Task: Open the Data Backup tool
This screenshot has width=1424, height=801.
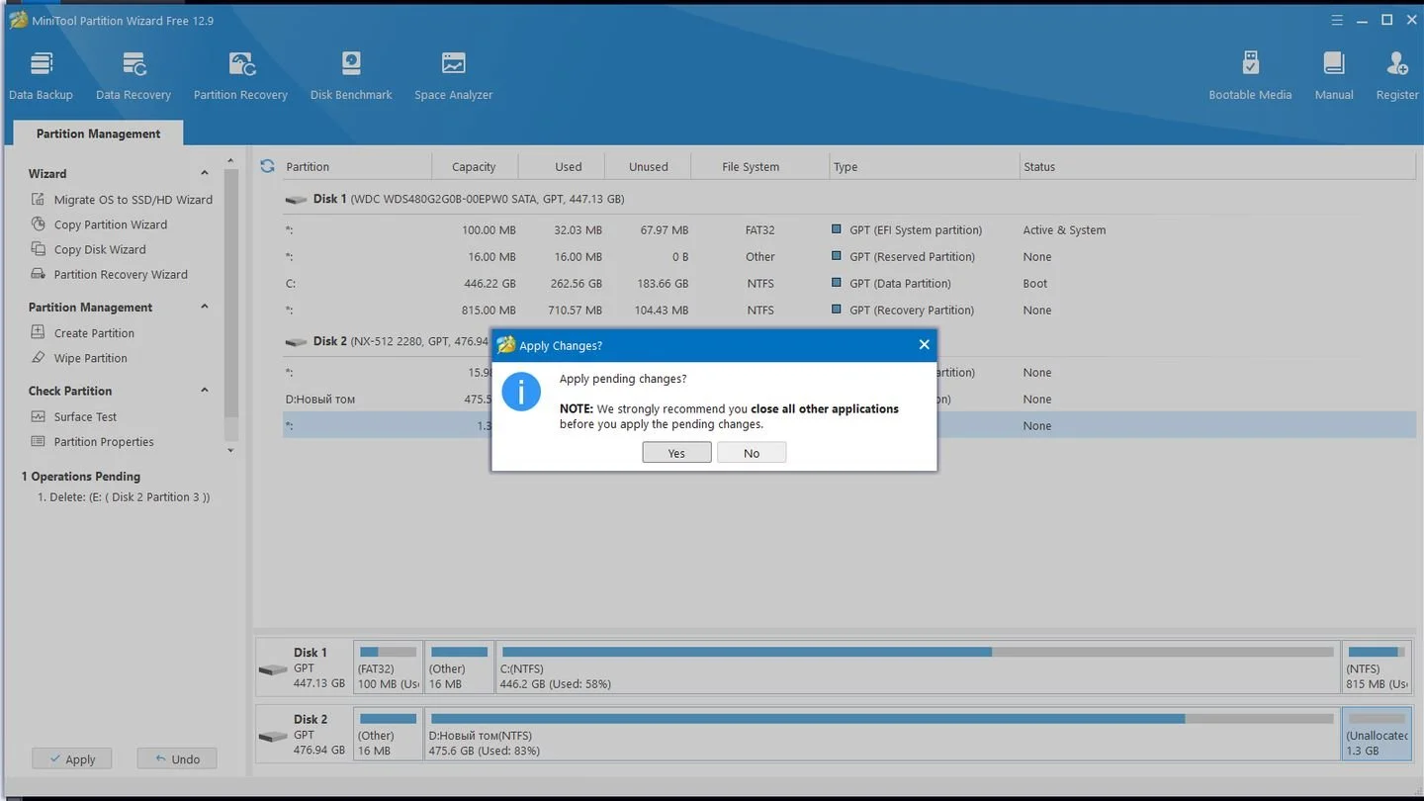Action: (41, 76)
